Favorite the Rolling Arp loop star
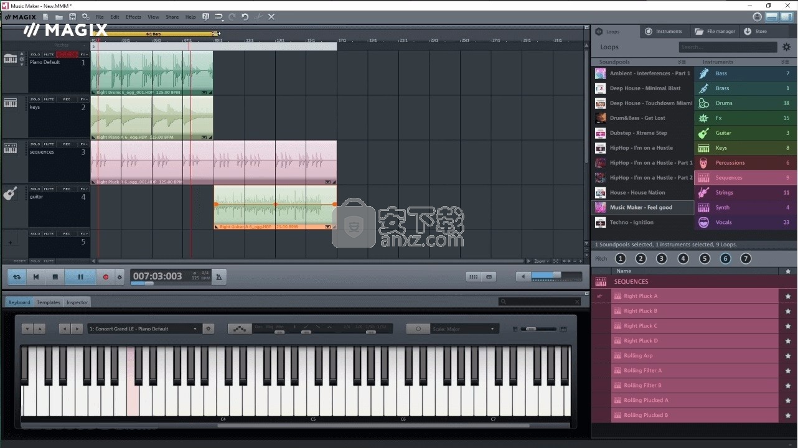The width and height of the screenshot is (798, 448). (x=788, y=356)
